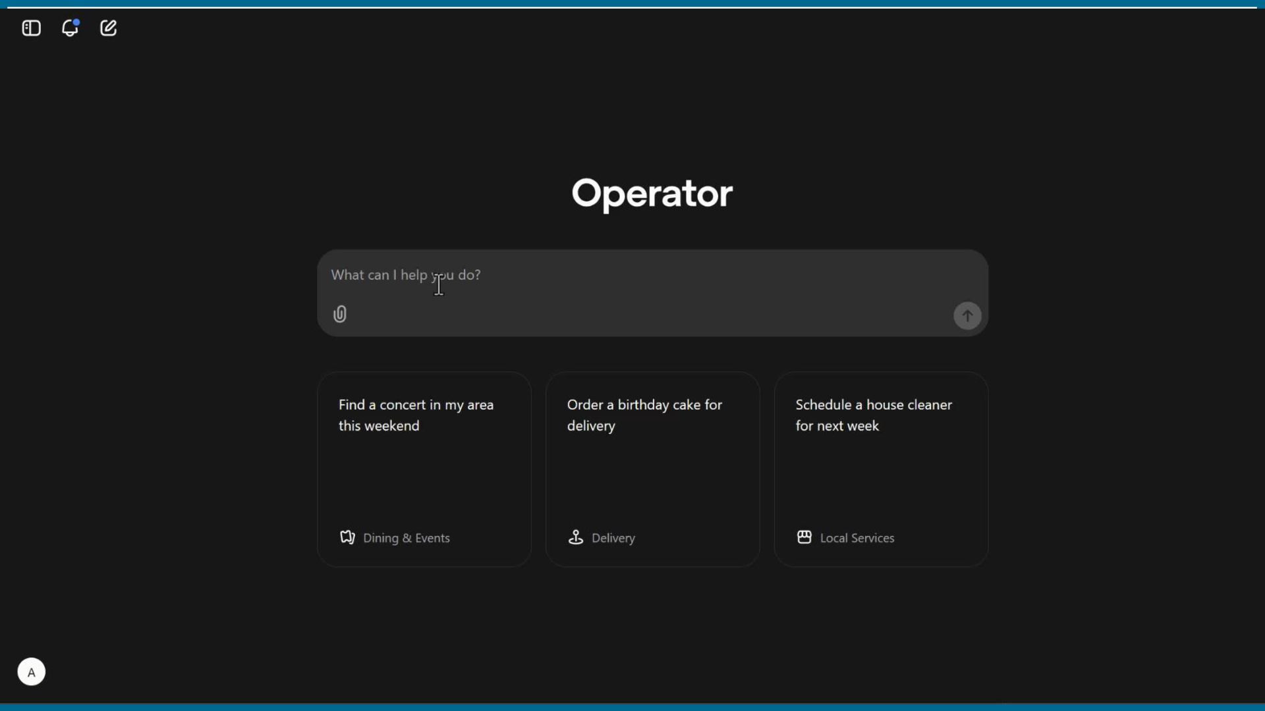Click the 'Local Services' label
Screen dimensions: 1265x711
[857, 539]
